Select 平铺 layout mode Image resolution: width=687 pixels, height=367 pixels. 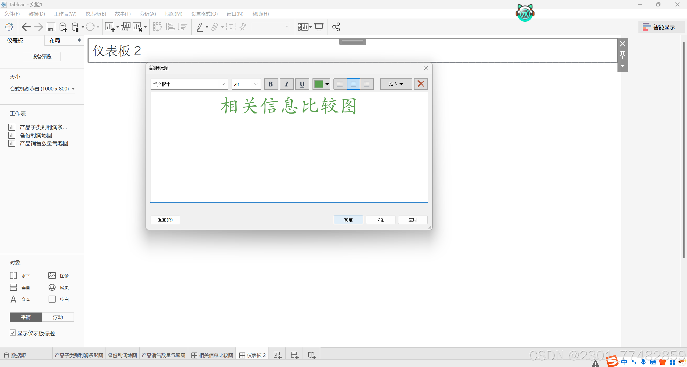[26, 317]
